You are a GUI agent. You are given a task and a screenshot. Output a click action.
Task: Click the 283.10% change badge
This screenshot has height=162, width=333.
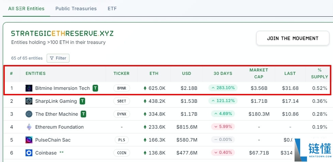[223, 88]
